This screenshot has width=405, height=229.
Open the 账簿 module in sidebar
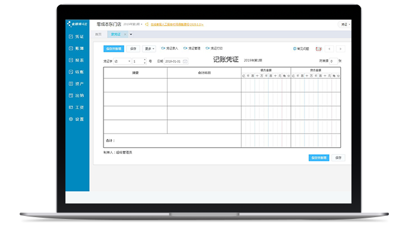[76, 49]
